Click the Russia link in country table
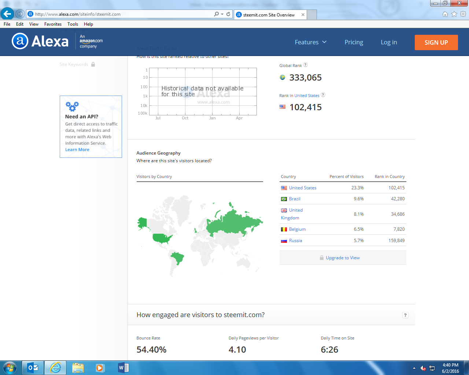This screenshot has width=469, height=375. click(x=295, y=241)
